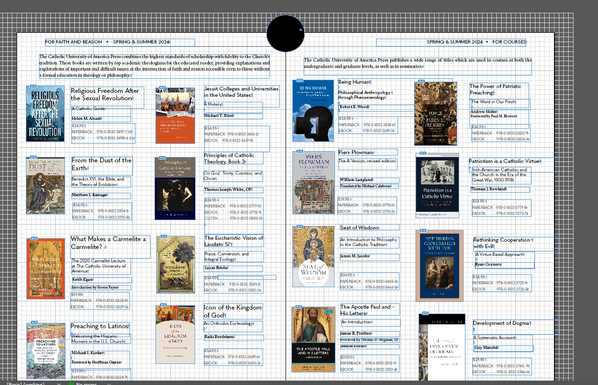
Task: Click the left intro paragraph about scholarship and fidelity
Action: tap(155, 66)
